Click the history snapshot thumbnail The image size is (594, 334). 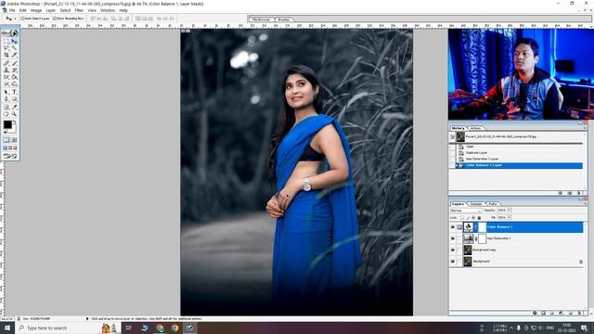pos(460,136)
